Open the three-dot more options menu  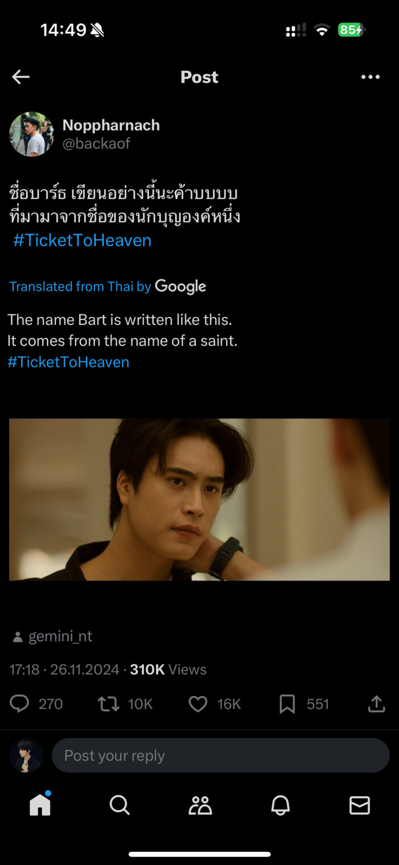370,77
